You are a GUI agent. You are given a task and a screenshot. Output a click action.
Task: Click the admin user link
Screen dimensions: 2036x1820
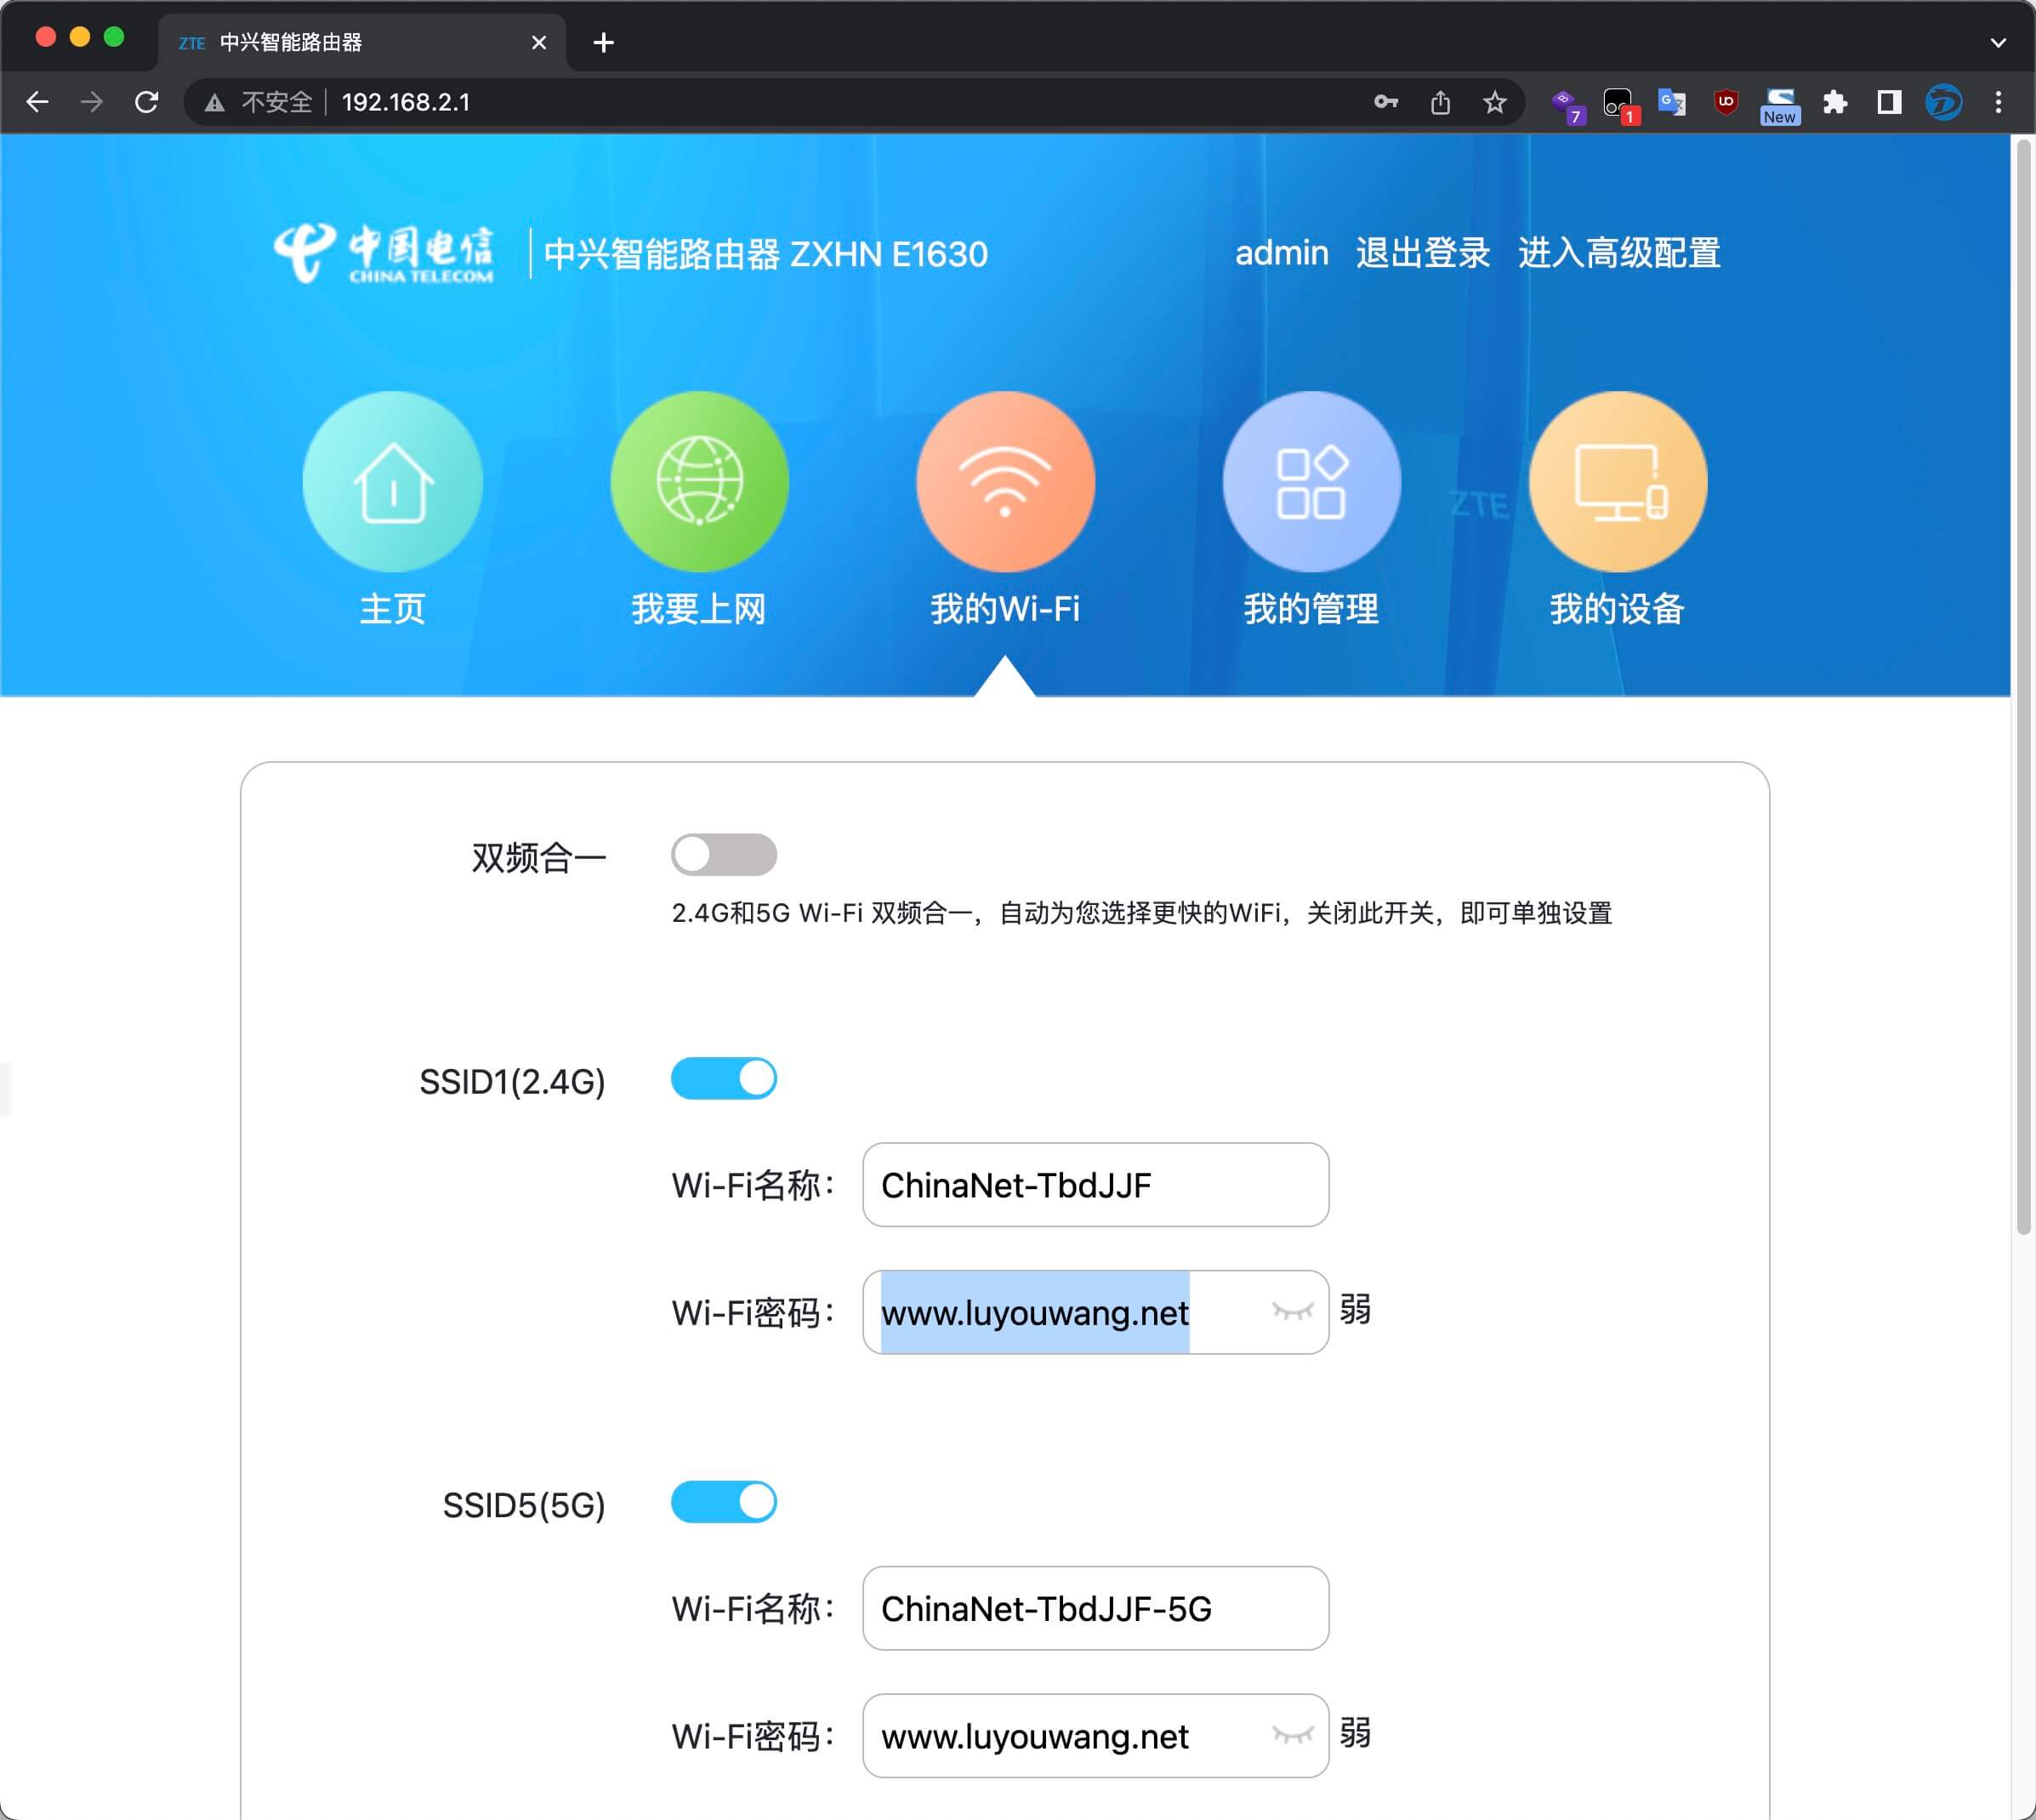(x=1281, y=253)
